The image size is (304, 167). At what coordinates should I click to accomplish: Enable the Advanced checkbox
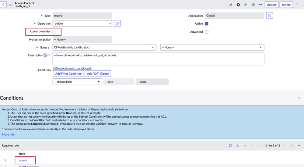coord(207,32)
